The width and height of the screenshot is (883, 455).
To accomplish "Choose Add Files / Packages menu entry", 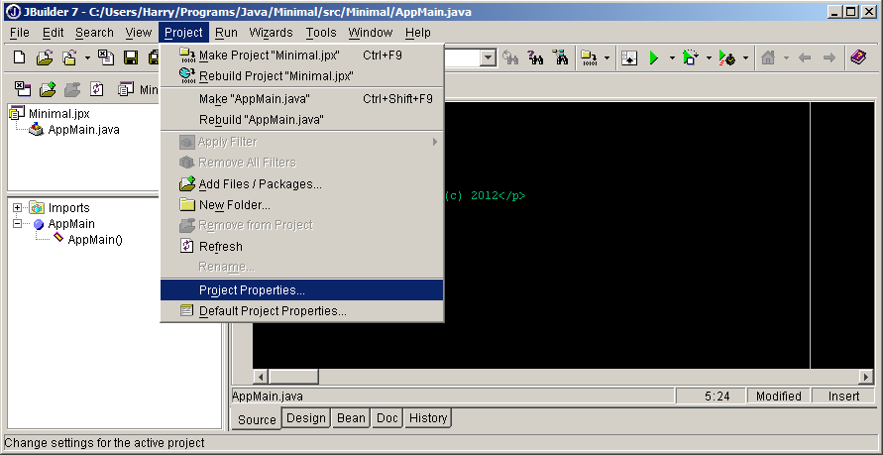I will click(302, 184).
